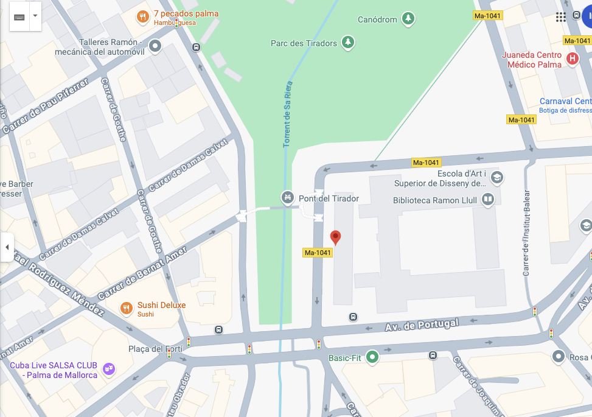Open Juaneda Centro Médico hospital icon
Viewport: 592px width, 417px height.
pyautogui.click(x=573, y=59)
